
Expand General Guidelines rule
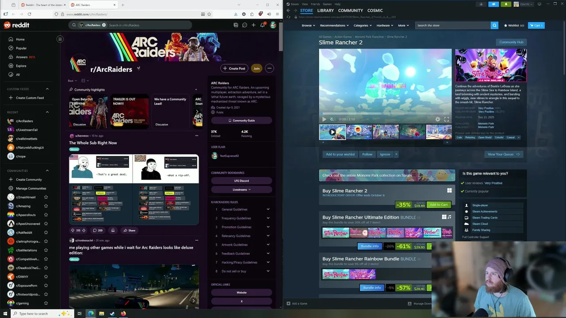(x=268, y=209)
